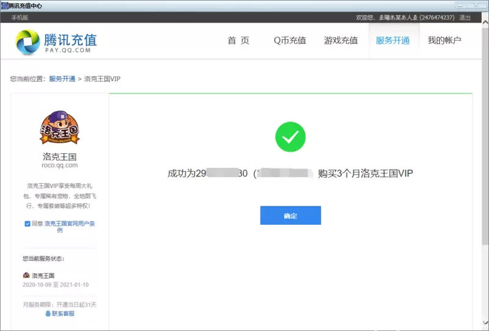Click the 洛克王国VIP breadcrumb text
489x331 pixels.
pyautogui.click(x=102, y=79)
